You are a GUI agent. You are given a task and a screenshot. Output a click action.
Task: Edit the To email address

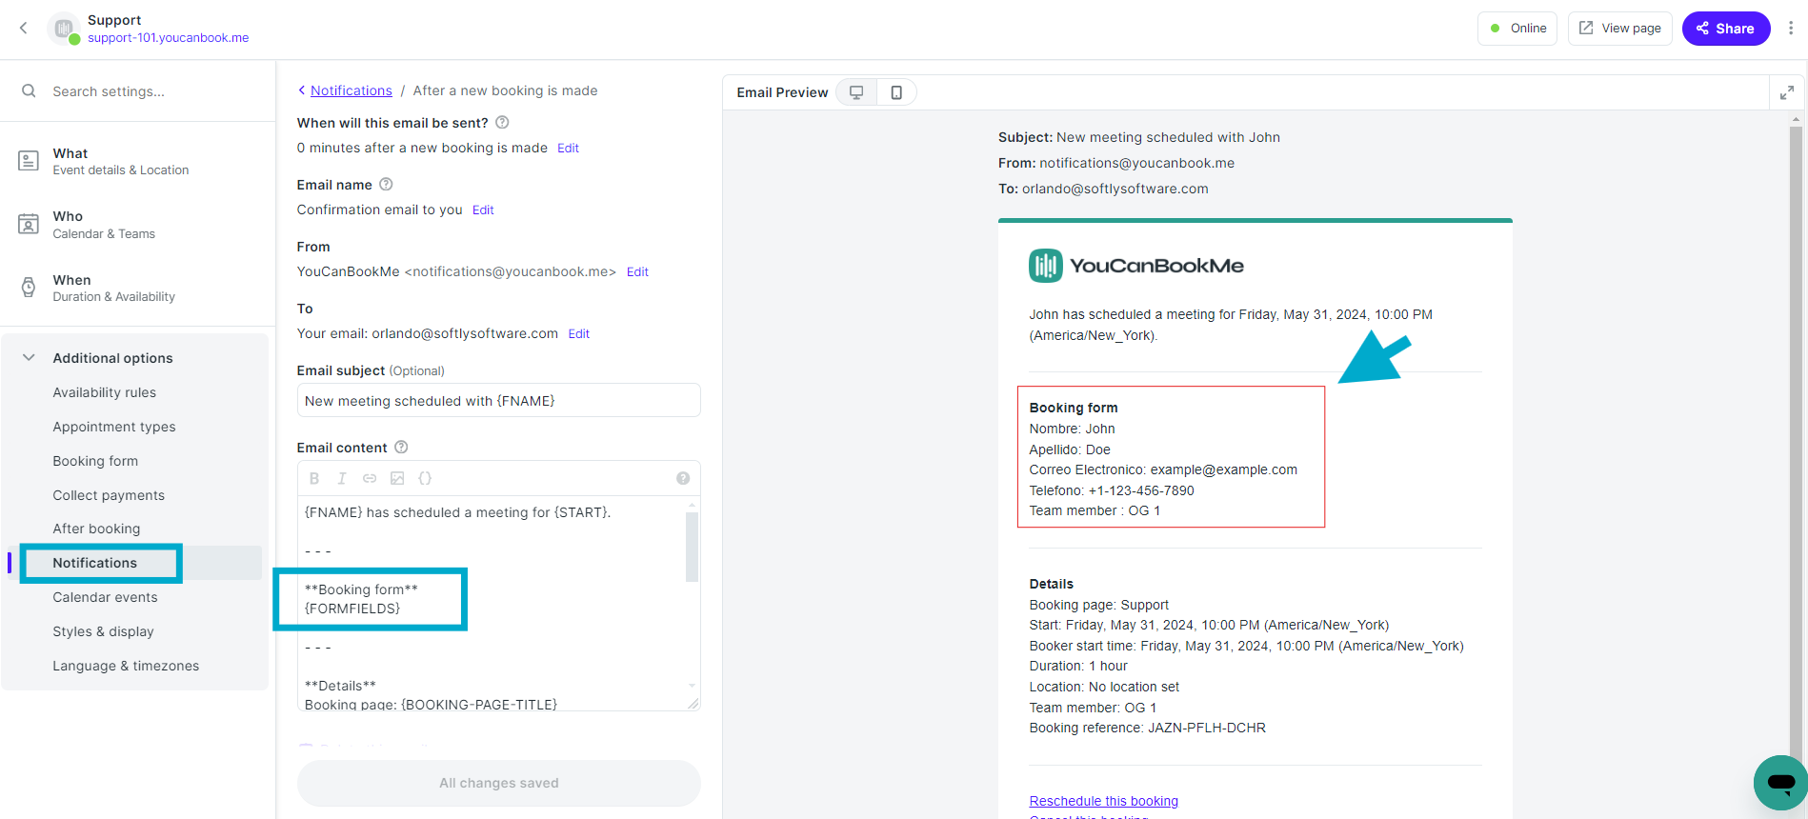click(x=579, y=333)
